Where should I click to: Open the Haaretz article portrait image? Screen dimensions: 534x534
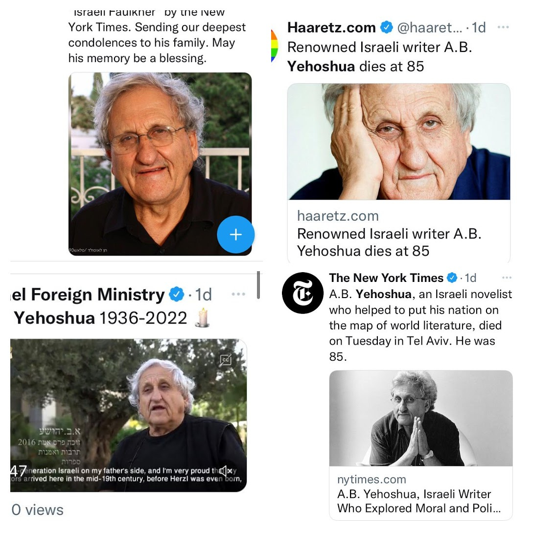tap(399, 141)
